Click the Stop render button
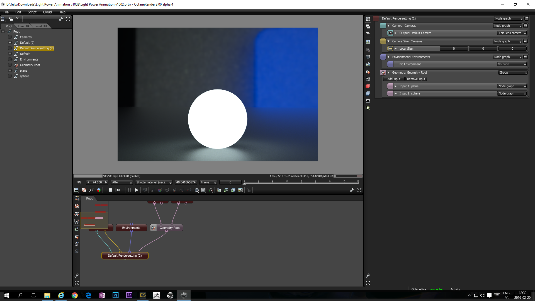 pos(110,190)
